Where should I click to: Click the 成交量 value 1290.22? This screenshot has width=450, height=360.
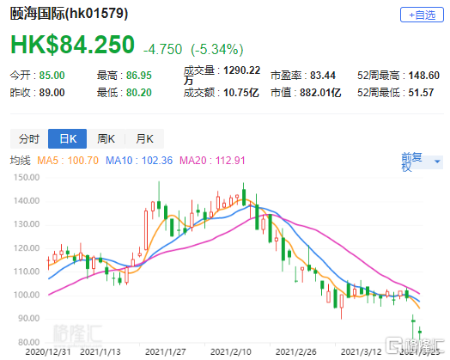[241, 70]
